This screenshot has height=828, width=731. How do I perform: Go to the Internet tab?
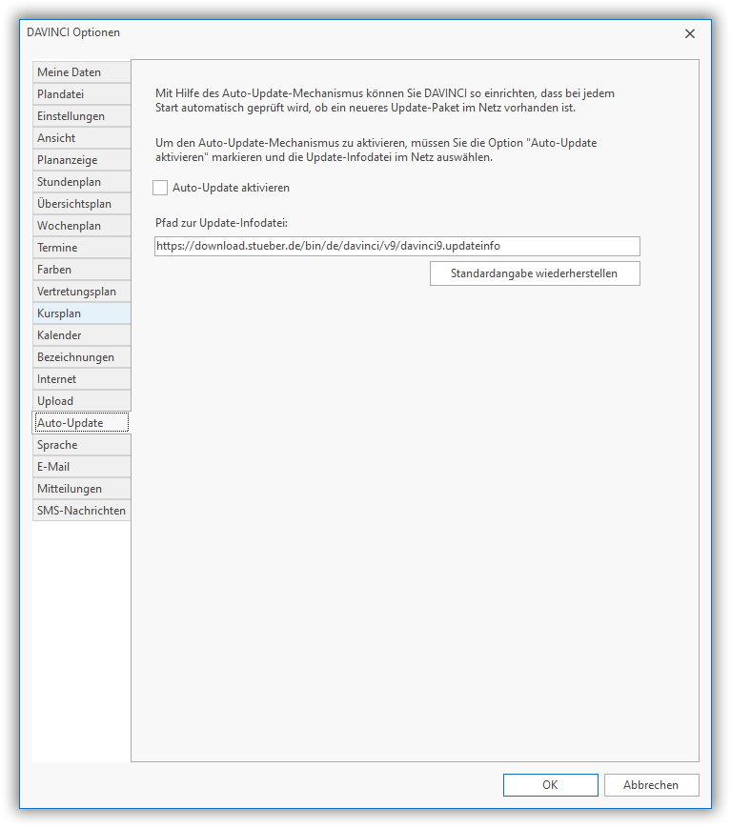80,379
